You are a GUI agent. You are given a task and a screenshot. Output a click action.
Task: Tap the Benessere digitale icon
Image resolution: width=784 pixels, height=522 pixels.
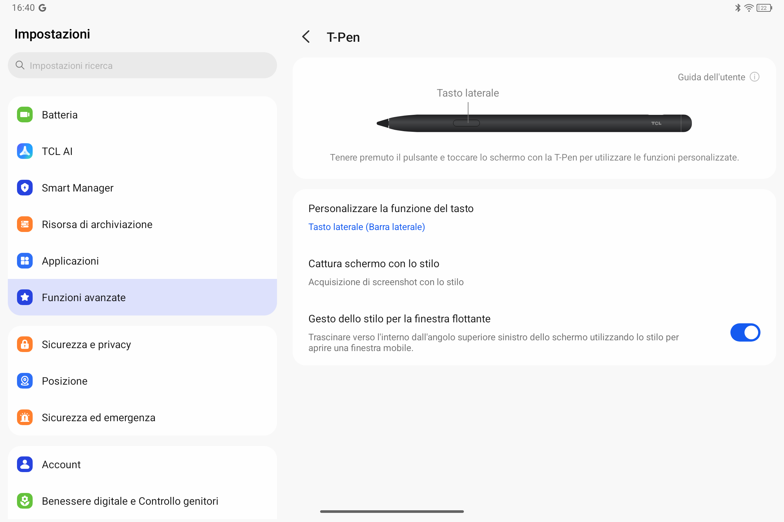[x=25, y=501]
